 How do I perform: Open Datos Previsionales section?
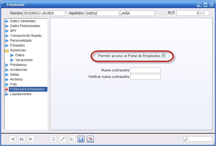[25, 26]
